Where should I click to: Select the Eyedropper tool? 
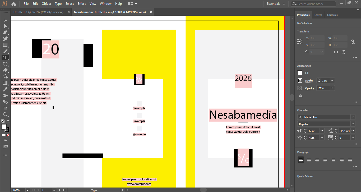coord(5,89)
